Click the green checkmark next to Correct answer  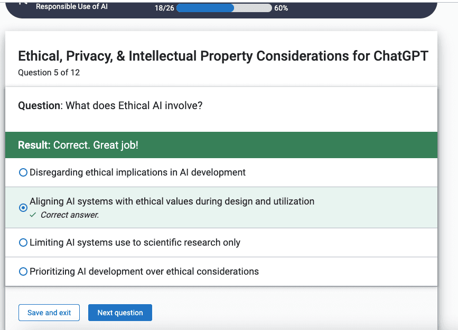tap(33, 215)
